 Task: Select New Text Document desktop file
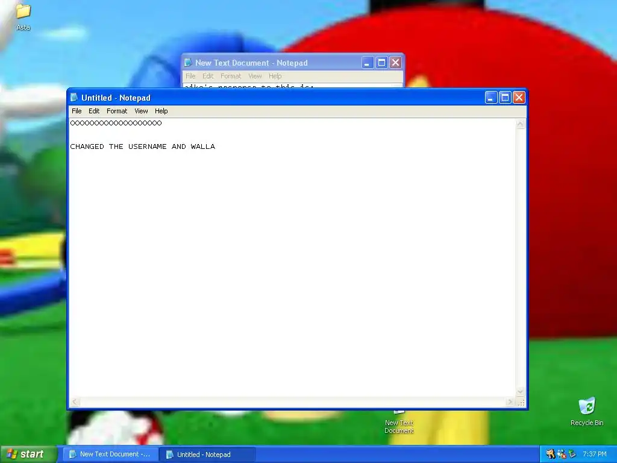[x=399, y=421]
